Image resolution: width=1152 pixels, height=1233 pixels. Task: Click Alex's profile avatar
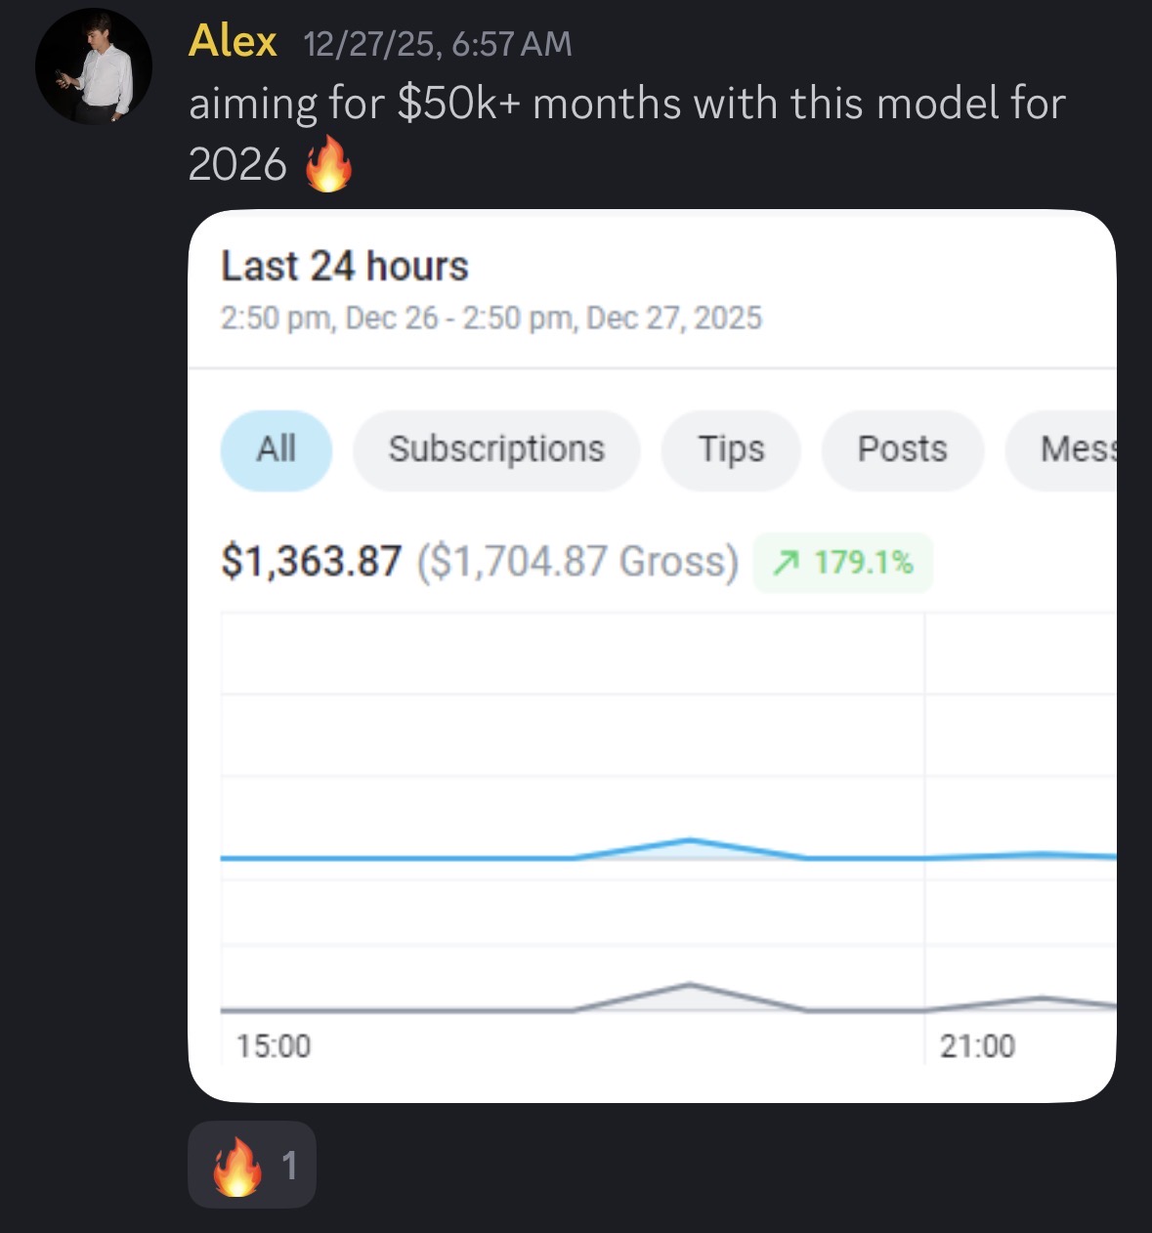[x=94, y=66]
